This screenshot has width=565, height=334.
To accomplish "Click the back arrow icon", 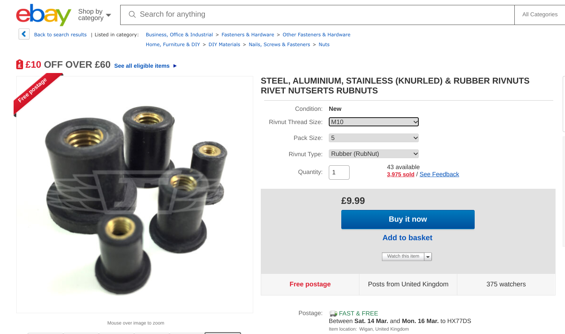I will (x=24, y=34).
